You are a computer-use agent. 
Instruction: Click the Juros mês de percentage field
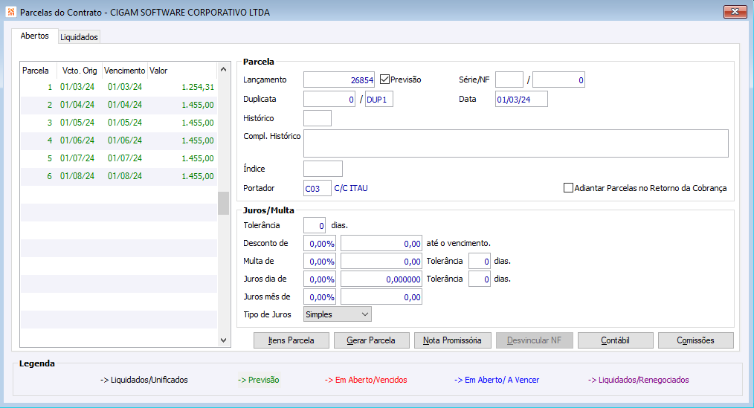(x=320, y=297)
